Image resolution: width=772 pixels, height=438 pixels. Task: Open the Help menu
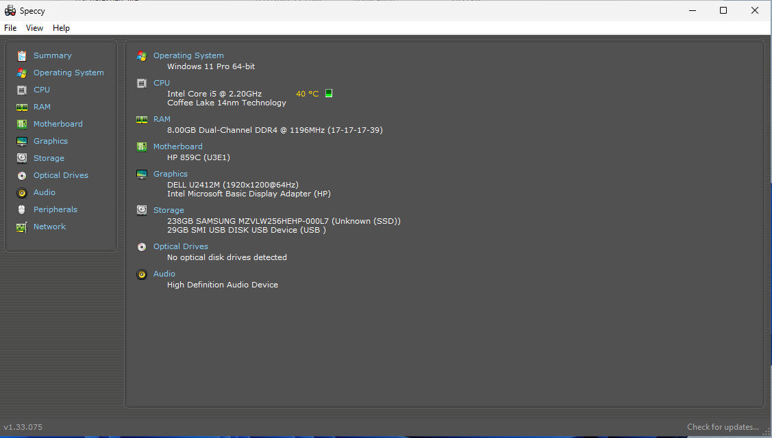pos(61,28)
